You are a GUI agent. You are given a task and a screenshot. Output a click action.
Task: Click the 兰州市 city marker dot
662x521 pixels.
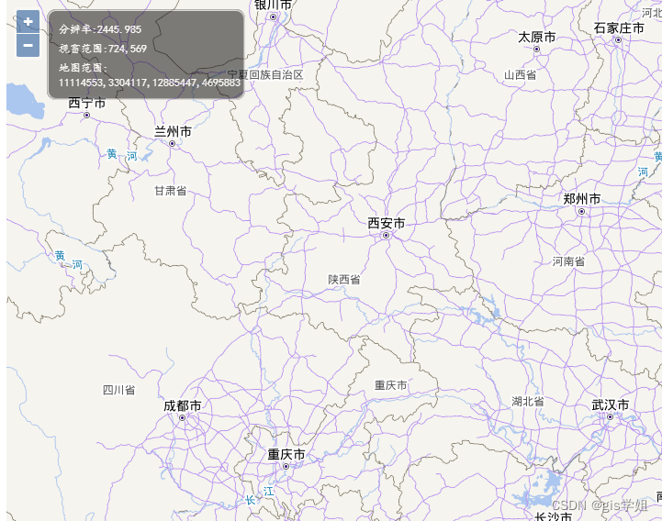click(x=172, y=143)
